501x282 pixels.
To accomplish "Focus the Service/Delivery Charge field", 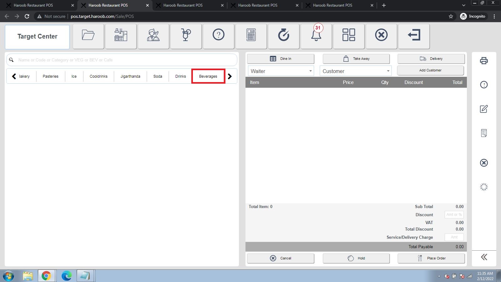I will (x=454, y=237).
